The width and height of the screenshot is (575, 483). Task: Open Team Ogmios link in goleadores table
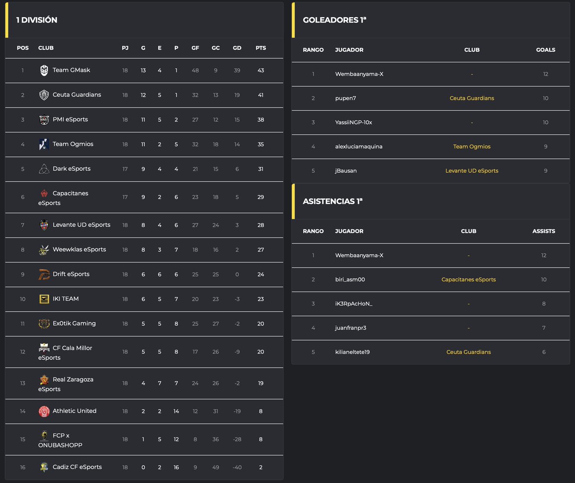tap(471, 147)
